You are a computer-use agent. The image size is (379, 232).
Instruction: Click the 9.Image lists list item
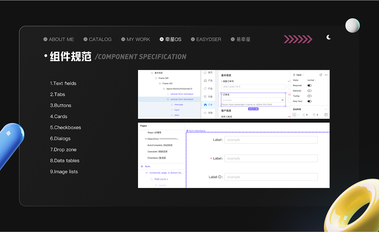(64, 172)
